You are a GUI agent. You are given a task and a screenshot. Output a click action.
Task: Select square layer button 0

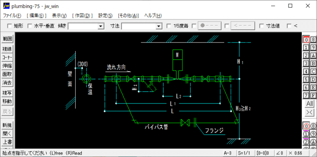306,40
